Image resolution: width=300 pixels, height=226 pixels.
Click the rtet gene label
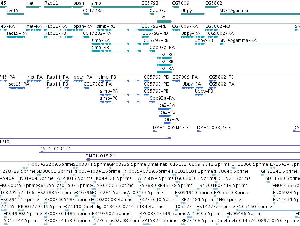pos(30,3)
